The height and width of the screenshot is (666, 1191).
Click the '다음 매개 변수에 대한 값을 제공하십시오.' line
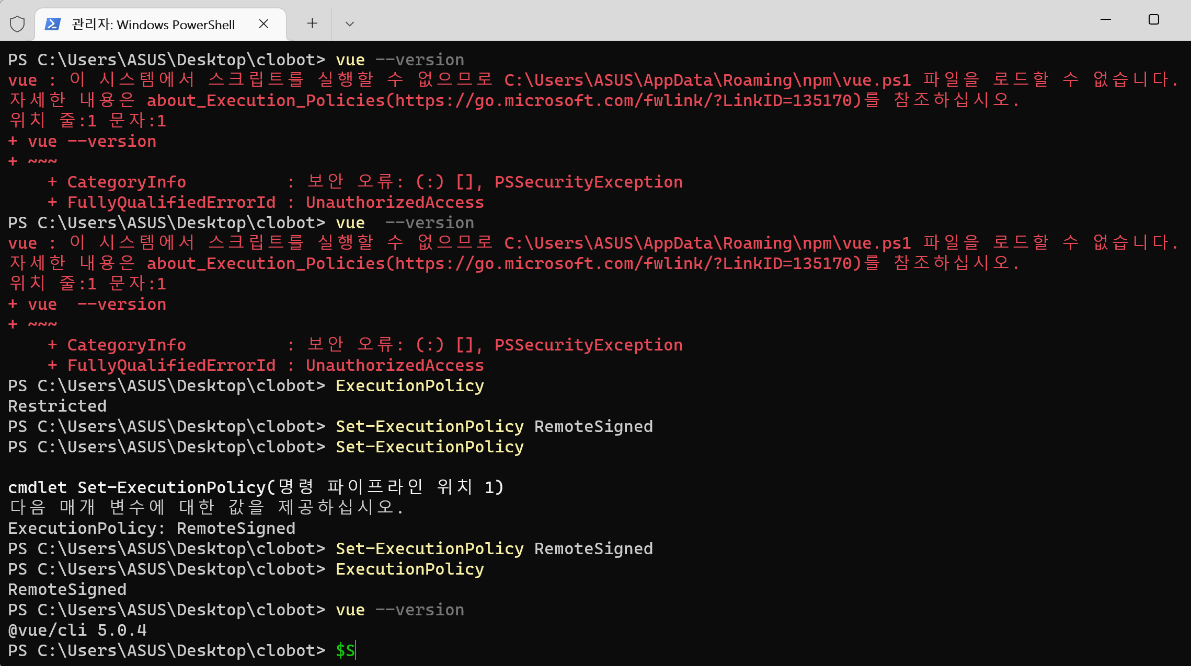[x=207, y=507]
